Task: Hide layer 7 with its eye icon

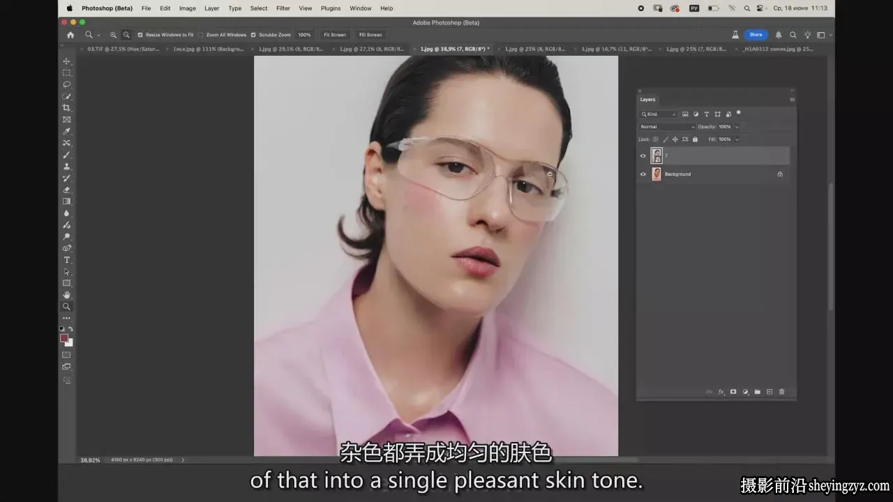Action: (x=643, y=155)
